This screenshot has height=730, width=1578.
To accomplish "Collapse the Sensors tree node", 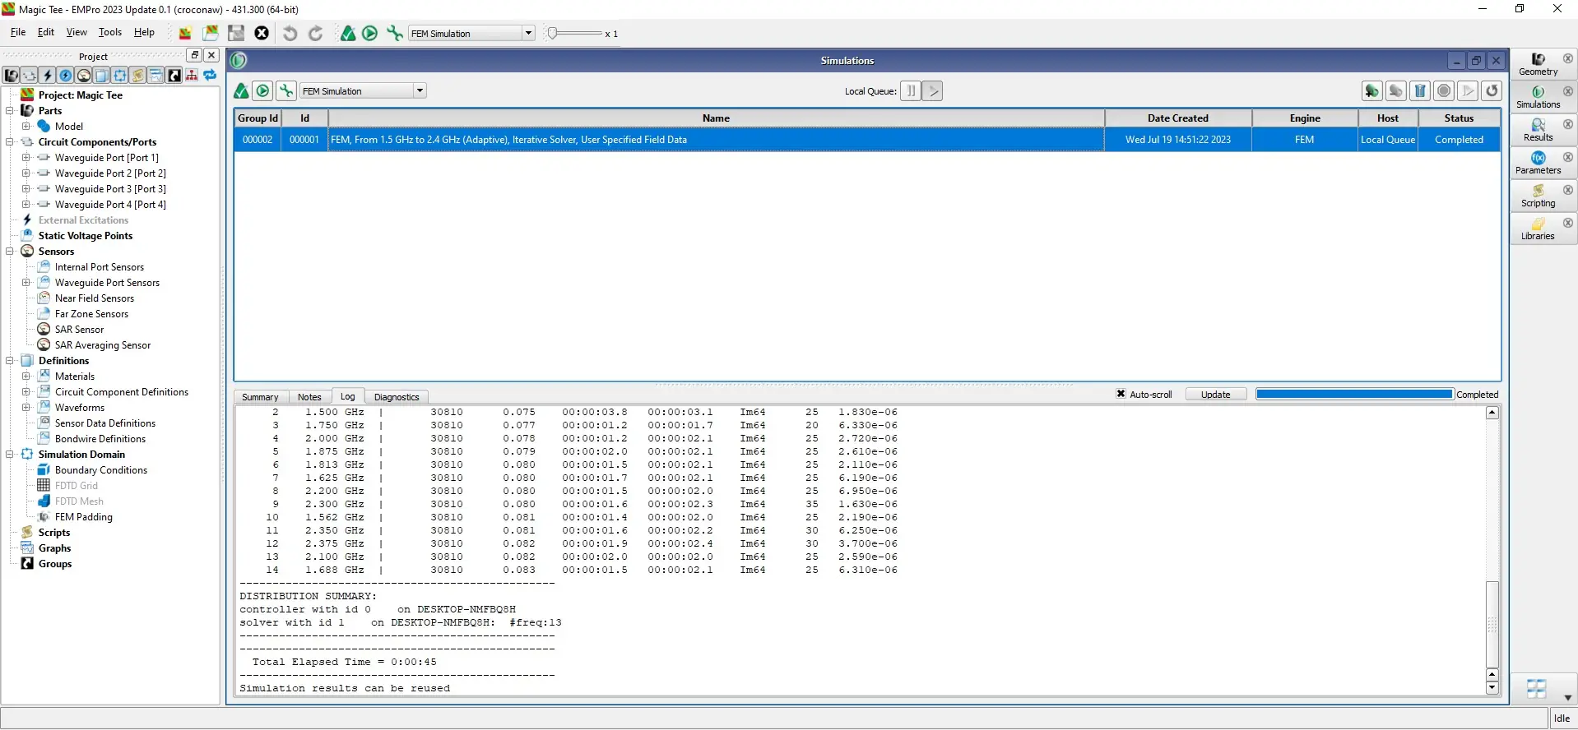I will tap(10, 251).
